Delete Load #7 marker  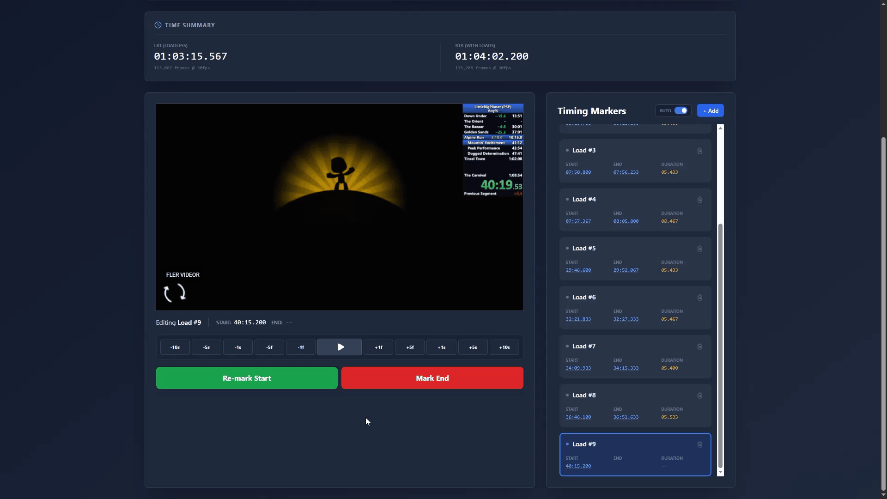tap(700, 347)
